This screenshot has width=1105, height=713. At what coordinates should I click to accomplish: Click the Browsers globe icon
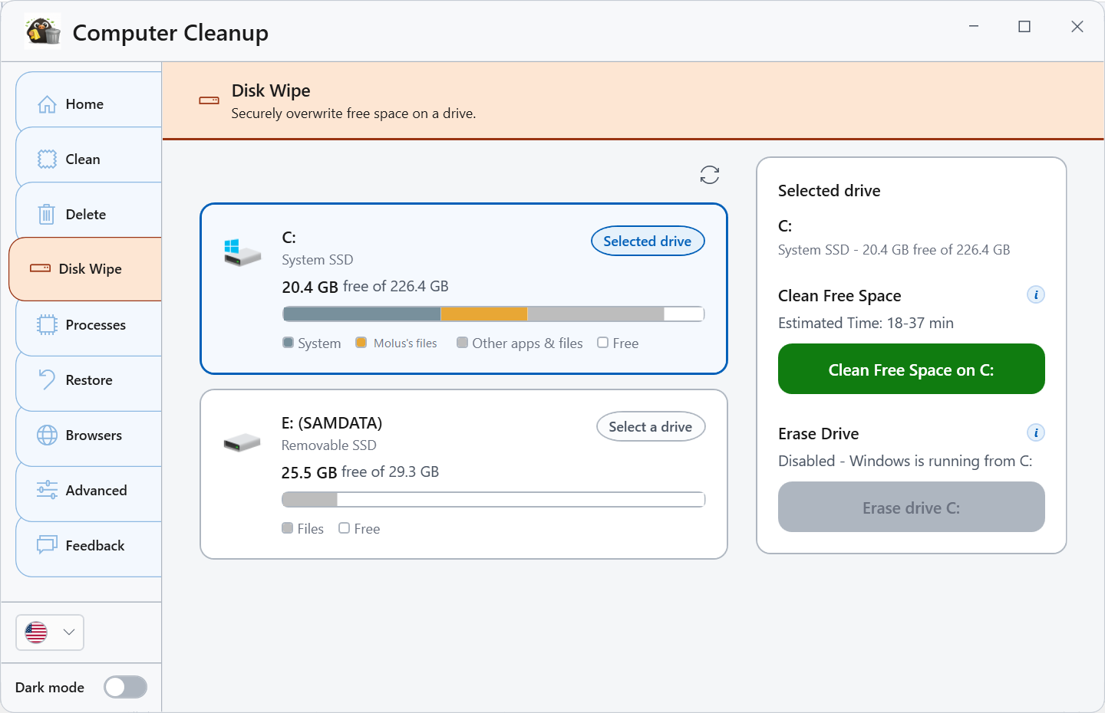(x=47, y=435)
